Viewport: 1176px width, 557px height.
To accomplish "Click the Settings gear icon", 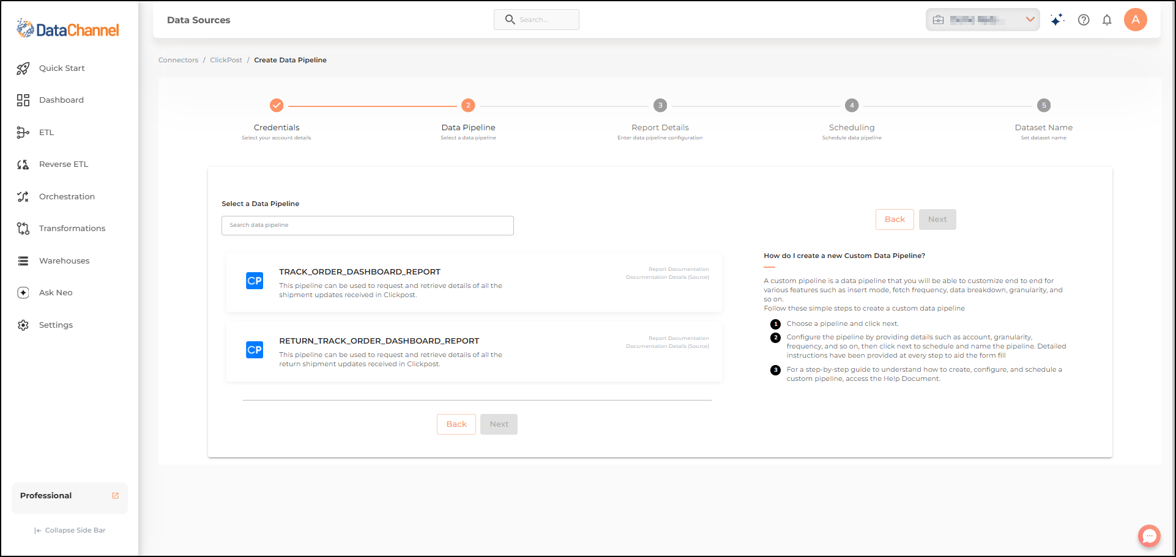I will [x=23, y=325].
